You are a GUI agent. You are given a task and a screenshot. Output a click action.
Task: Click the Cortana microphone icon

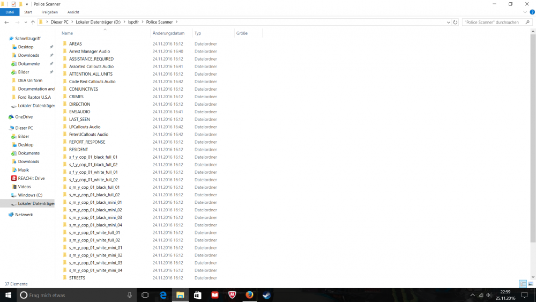pos(130,295)
